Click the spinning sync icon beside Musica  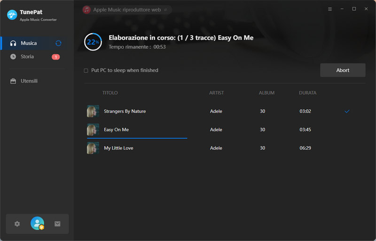[58, 43]
